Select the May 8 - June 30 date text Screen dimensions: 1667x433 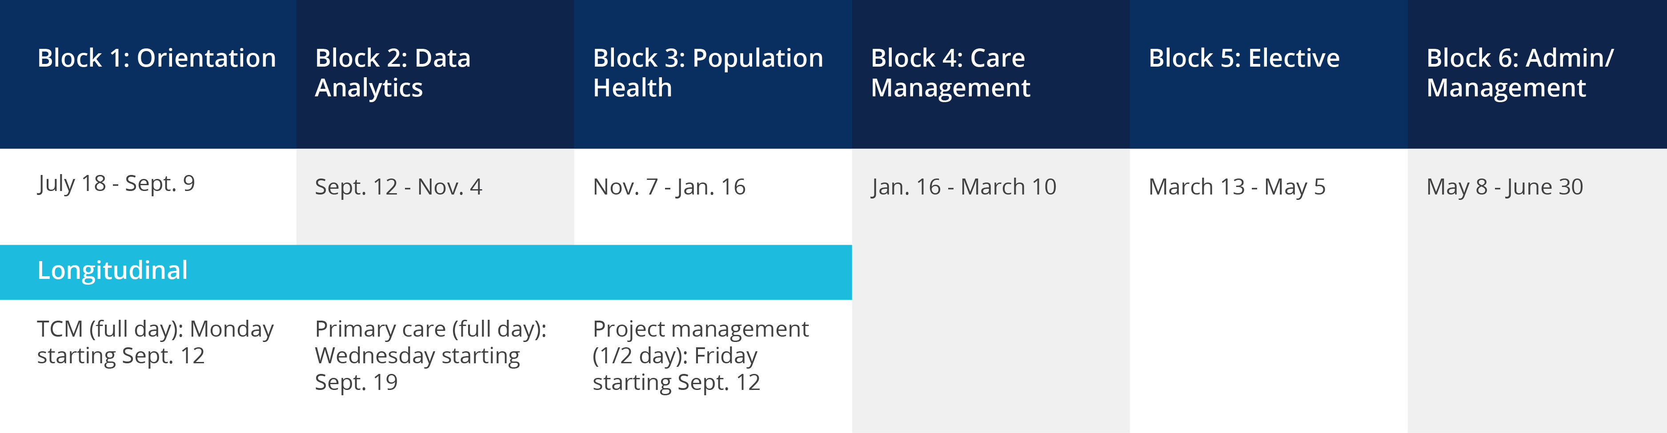[x=1505, y=187]
